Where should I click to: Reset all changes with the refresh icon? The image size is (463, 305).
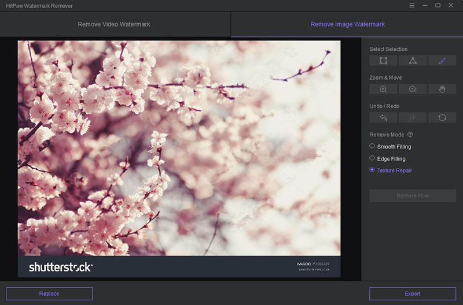coord(442,118)
